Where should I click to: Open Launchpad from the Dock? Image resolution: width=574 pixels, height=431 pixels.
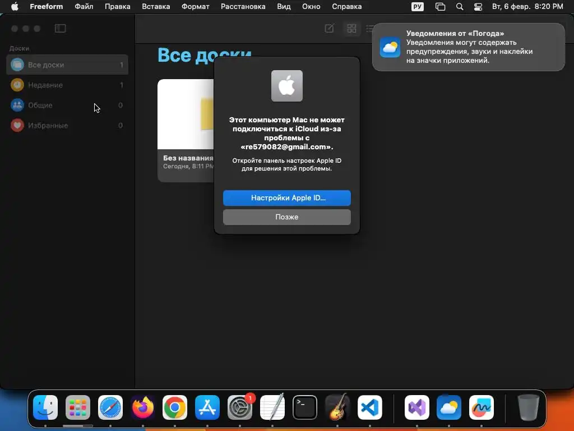(77, 407)
